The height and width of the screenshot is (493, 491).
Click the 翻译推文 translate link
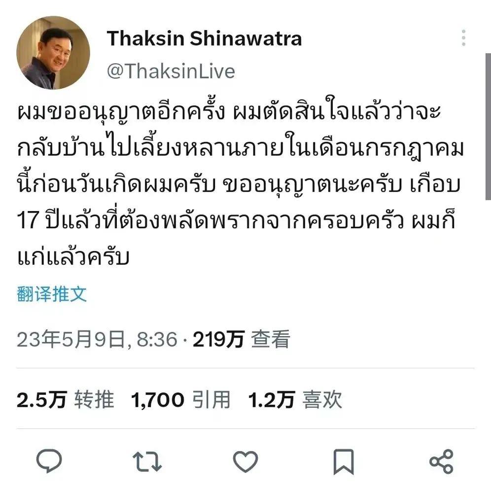pyautogui.click(x=52, y=294)
